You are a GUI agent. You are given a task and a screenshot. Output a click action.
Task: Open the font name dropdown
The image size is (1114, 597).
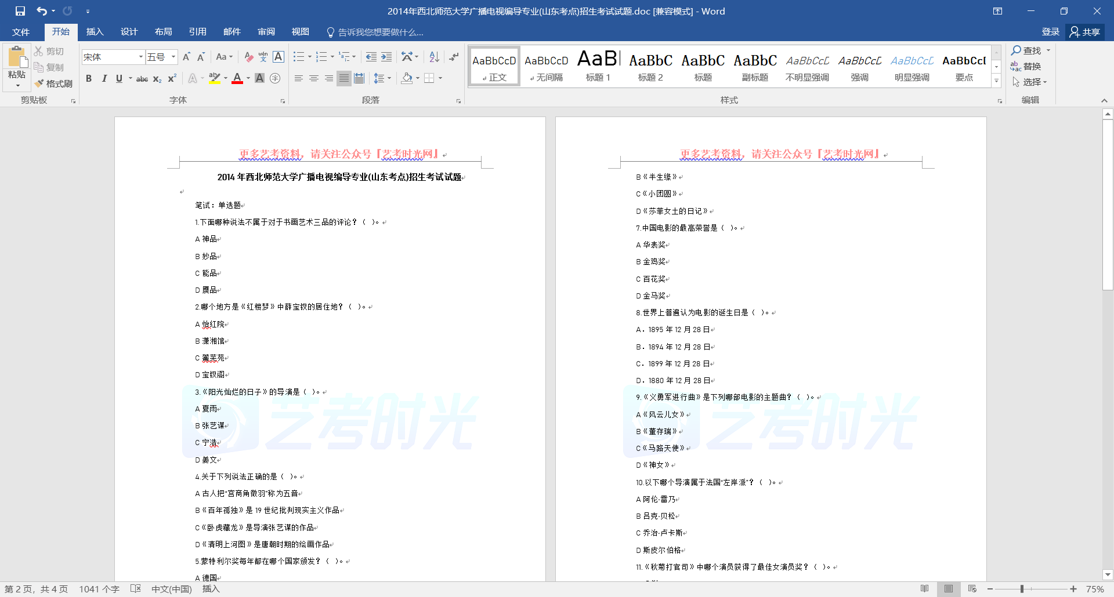coord(140,57)
